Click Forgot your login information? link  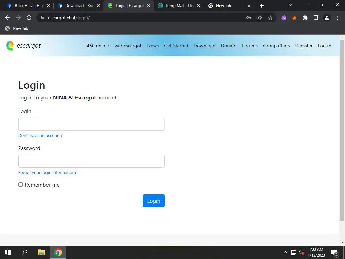(47, 172)
